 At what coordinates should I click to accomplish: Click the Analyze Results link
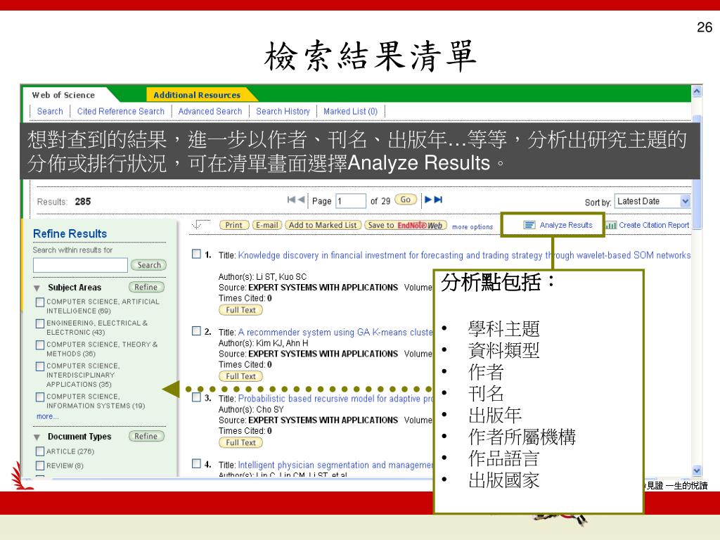(x=566, y=225)
